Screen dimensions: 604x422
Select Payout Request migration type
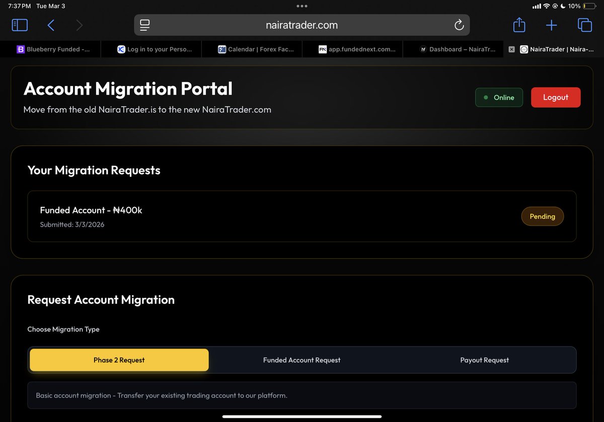pyautogui.click(x=484, y=360)
